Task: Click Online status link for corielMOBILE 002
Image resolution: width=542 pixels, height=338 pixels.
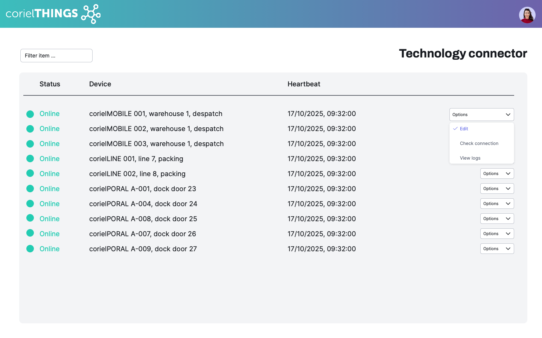Action: point(50,129)
